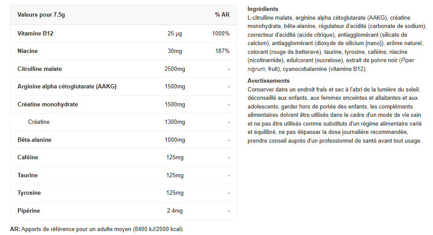Click the "Ingrédients" heading
The height and width of the screenshot is (235, 433).
pos(263,9)
